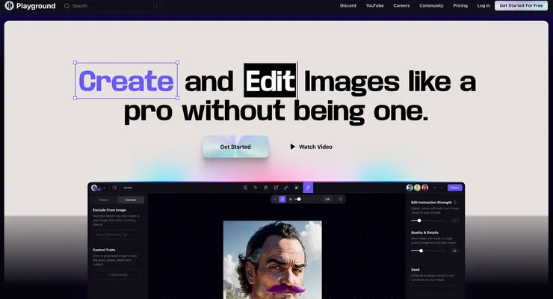This screenshot has width=553, height=299.
Task: Click the portrait image with purple mustache
Action: pos(273,259)
